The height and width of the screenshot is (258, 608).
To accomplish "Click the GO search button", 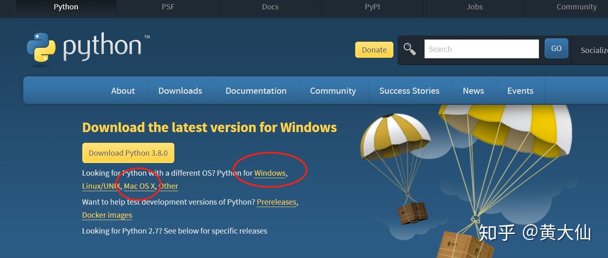I will coord(556,48).
